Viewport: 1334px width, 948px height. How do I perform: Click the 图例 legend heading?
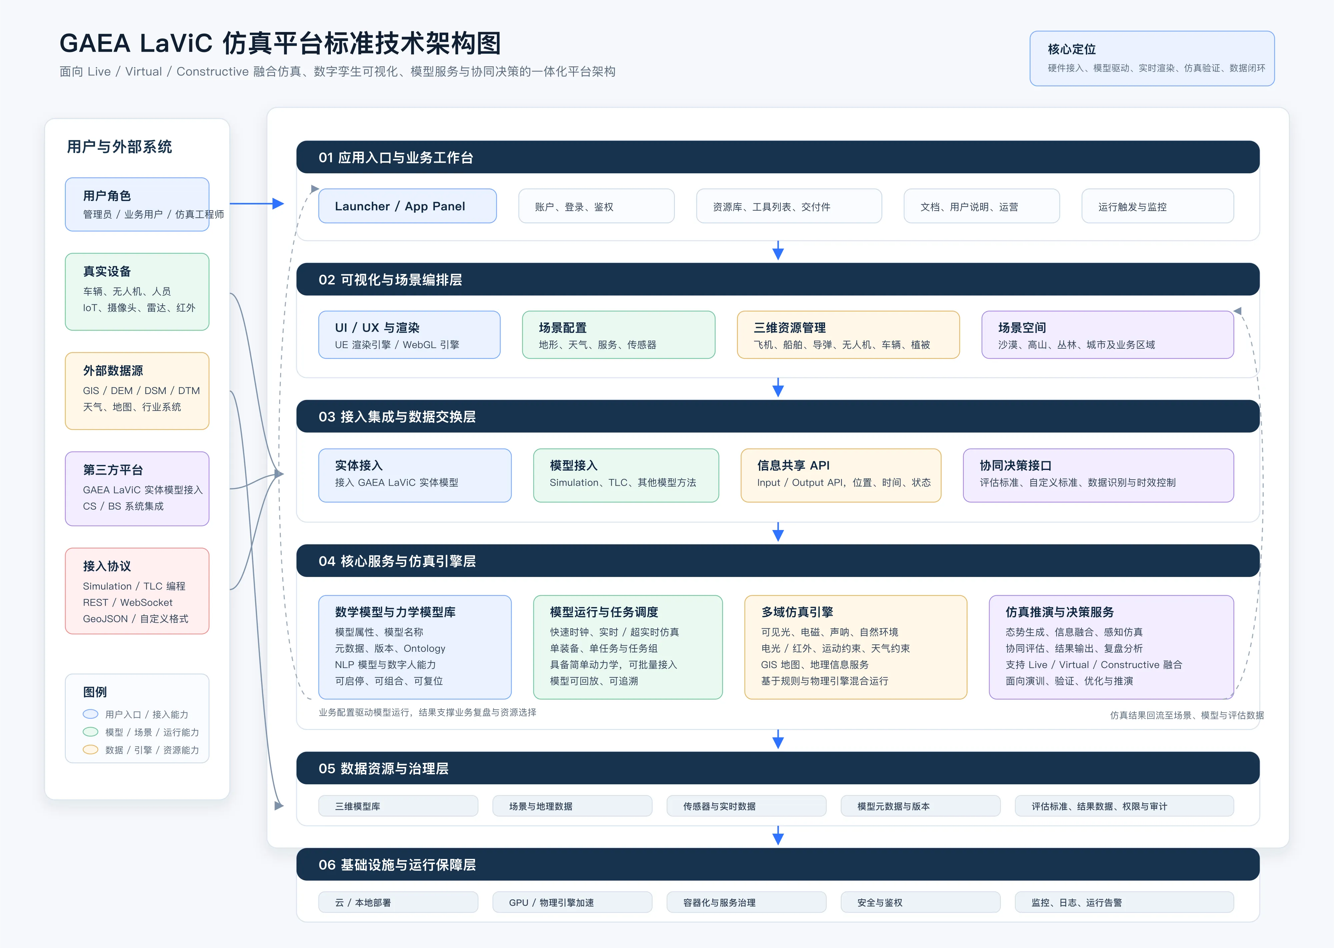pyautogui.click(x=95, y=692)
